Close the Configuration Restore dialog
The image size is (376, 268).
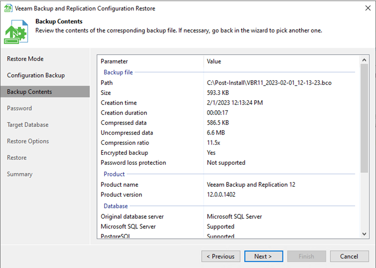pyautogui.click(x=368, y=8)
